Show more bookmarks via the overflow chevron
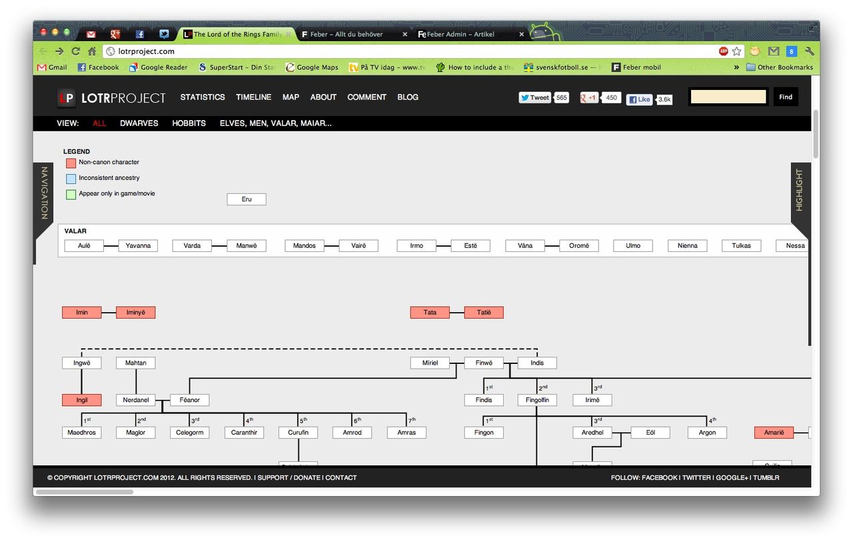 click(736, 67)
